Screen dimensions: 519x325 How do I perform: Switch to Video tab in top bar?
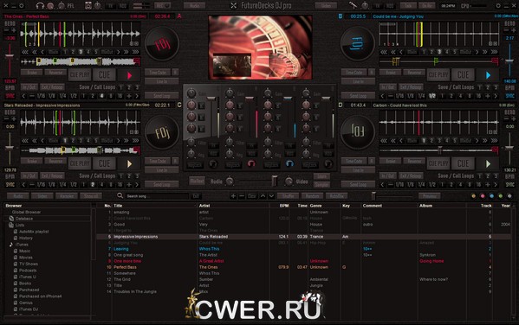(x=326, y=5)
